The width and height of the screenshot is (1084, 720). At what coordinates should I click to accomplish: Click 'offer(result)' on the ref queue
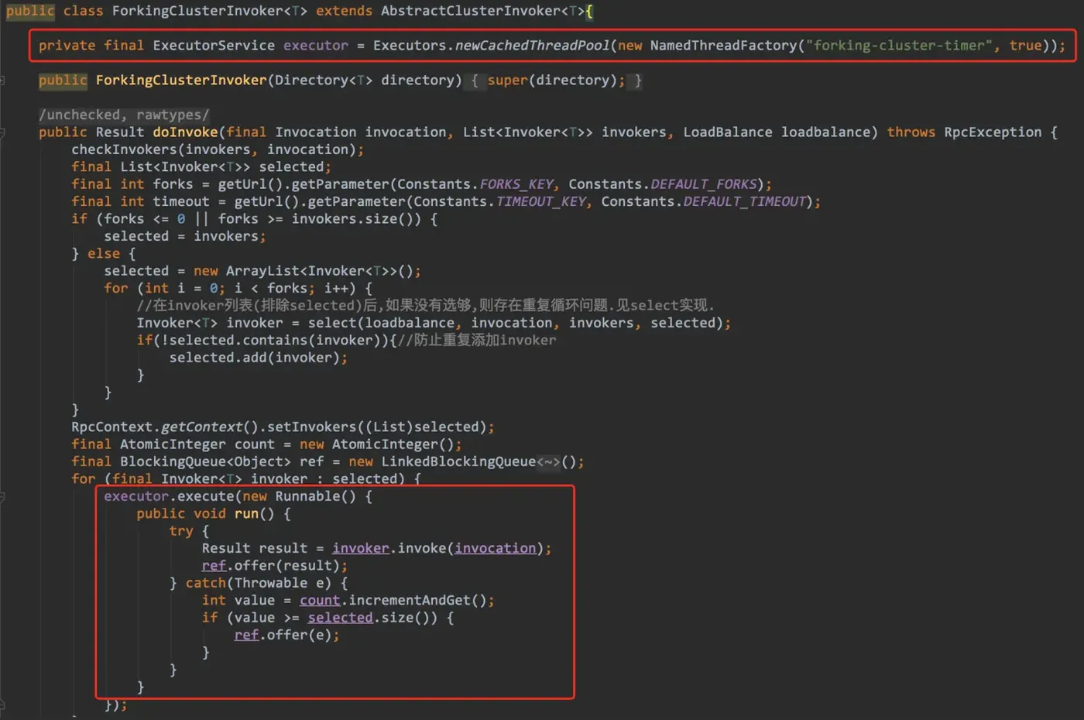[287, 566]
